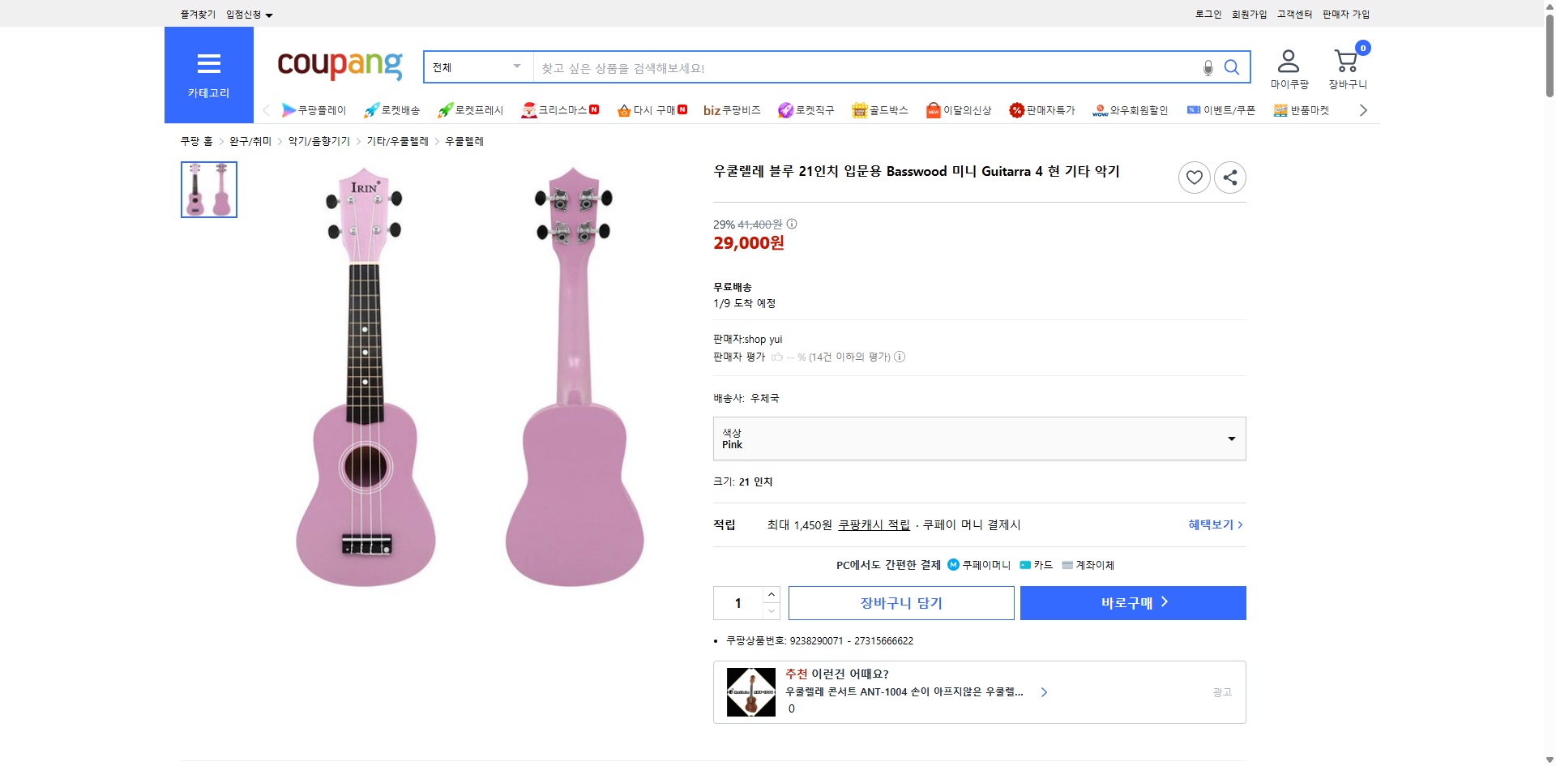Select 크리스마스 from the navigation strip
The height and width of the screenshot is (766, 1556).
point(559,110)
